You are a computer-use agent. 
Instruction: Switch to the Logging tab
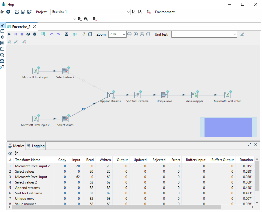pyautogui.click(x=36, y=146)
